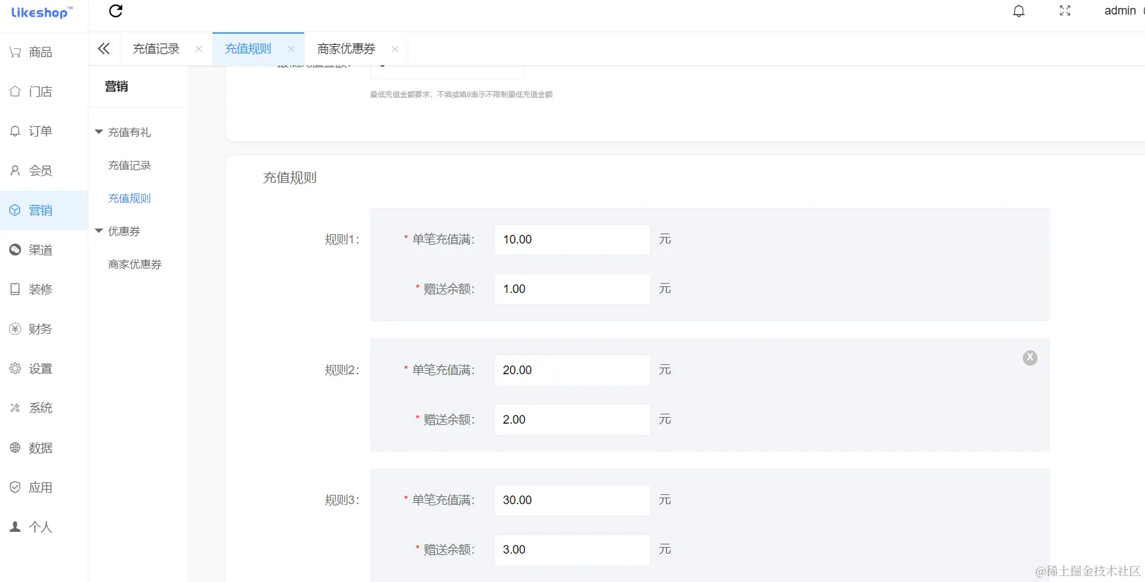Image resolution: width=1145 pixels, height=582 pixels.
Task: Edit 规则2 单笔充值满 field
Action: click(x=572, y=370)
